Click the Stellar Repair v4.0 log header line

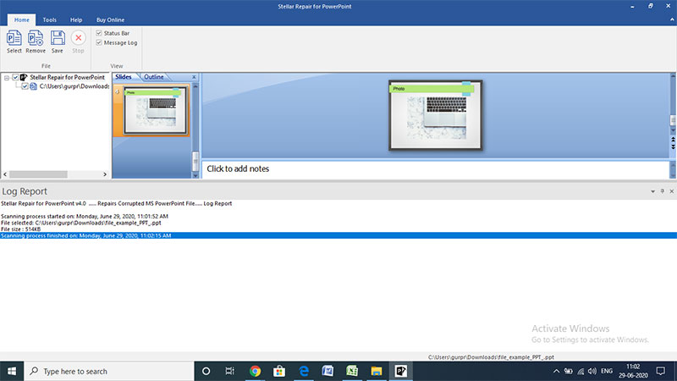pos(117,203)
